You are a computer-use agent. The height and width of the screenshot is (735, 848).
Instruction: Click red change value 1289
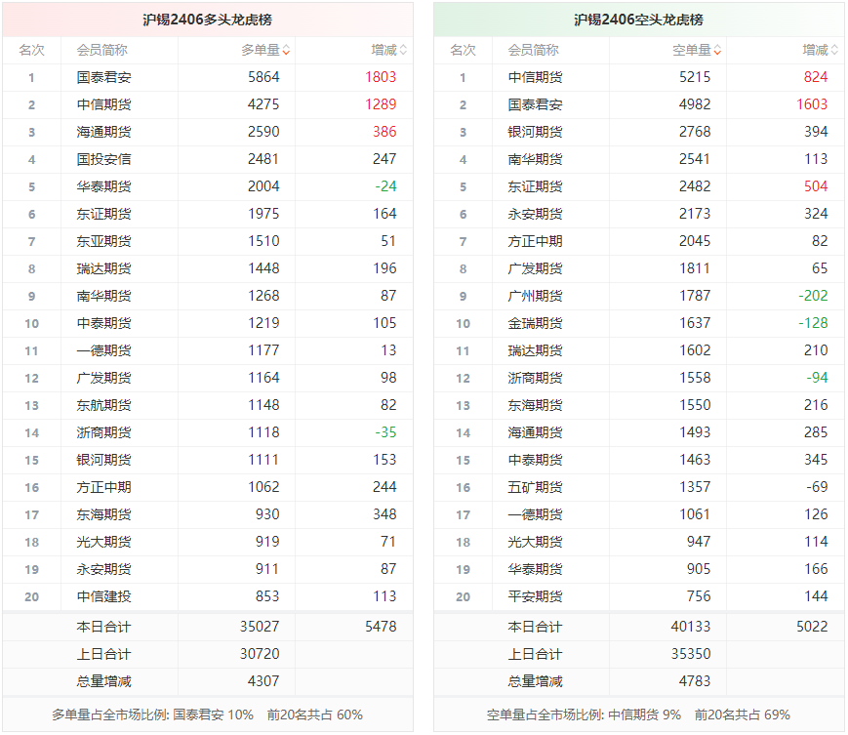[x=381, y=104]
